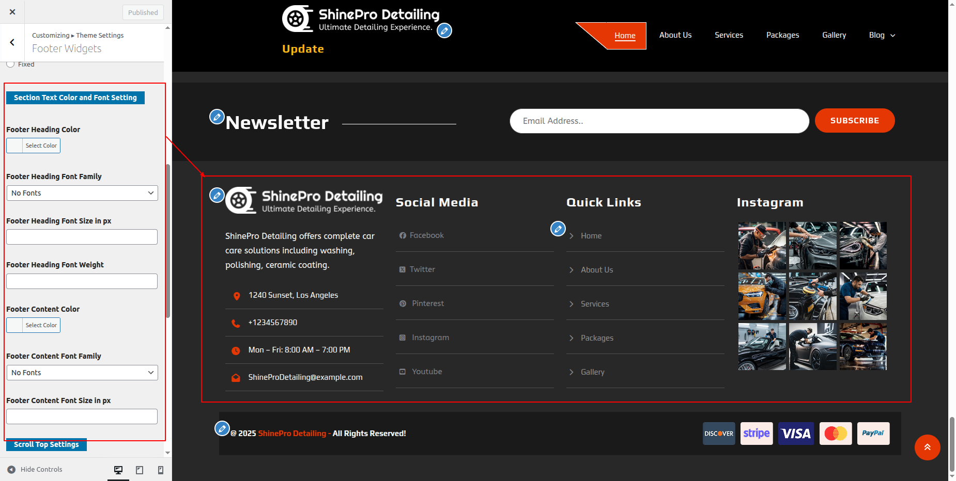Open the Services menu item

coord(729,35)
